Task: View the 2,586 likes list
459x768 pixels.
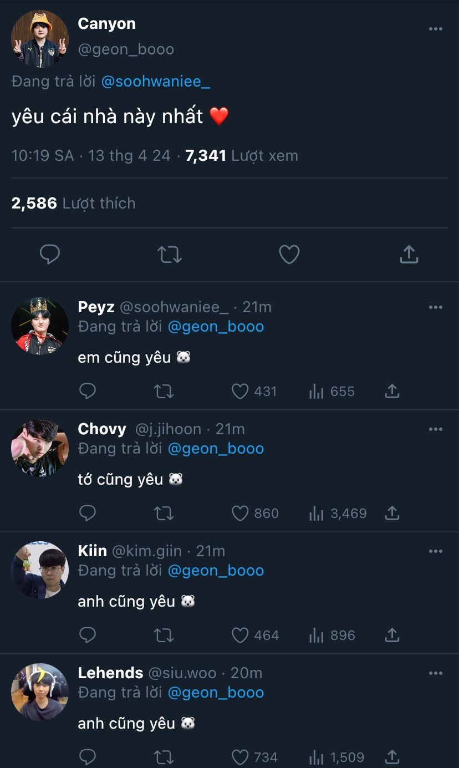Action: 73,204
